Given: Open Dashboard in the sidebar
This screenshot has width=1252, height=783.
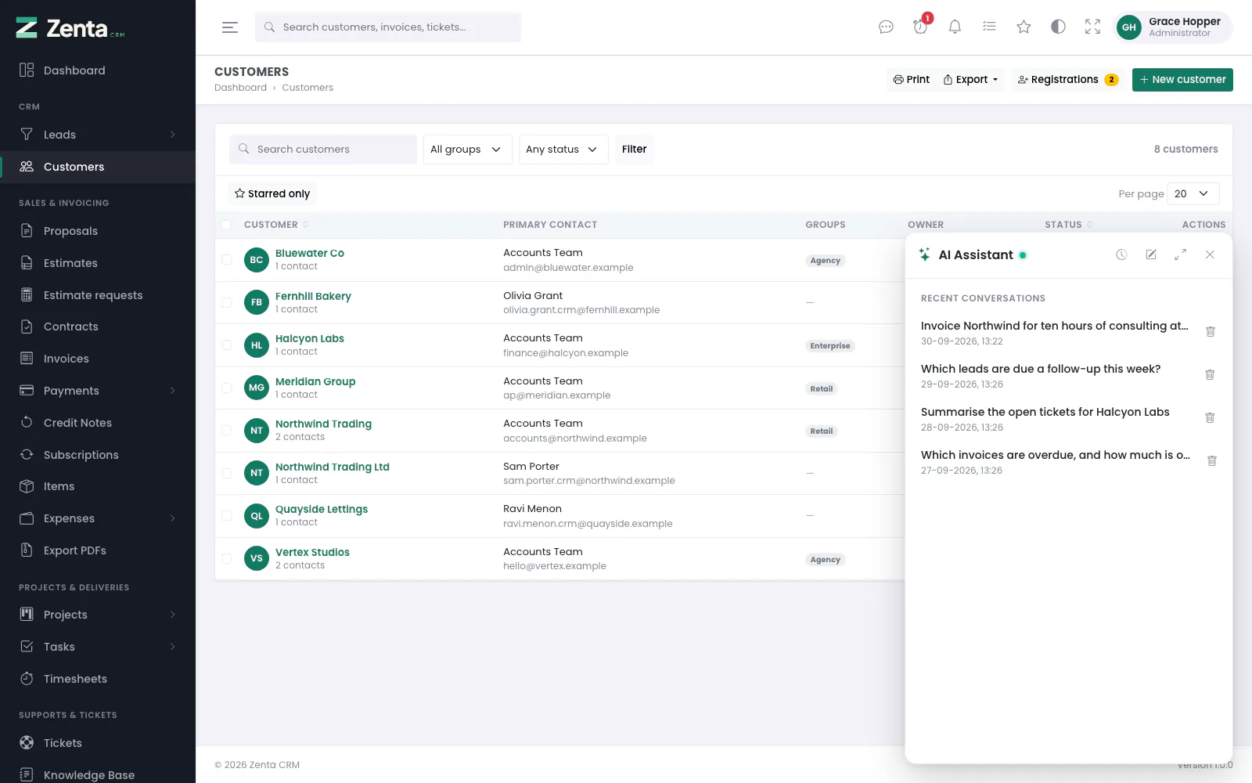Looking at the screenshot, I should click(98, 70).
